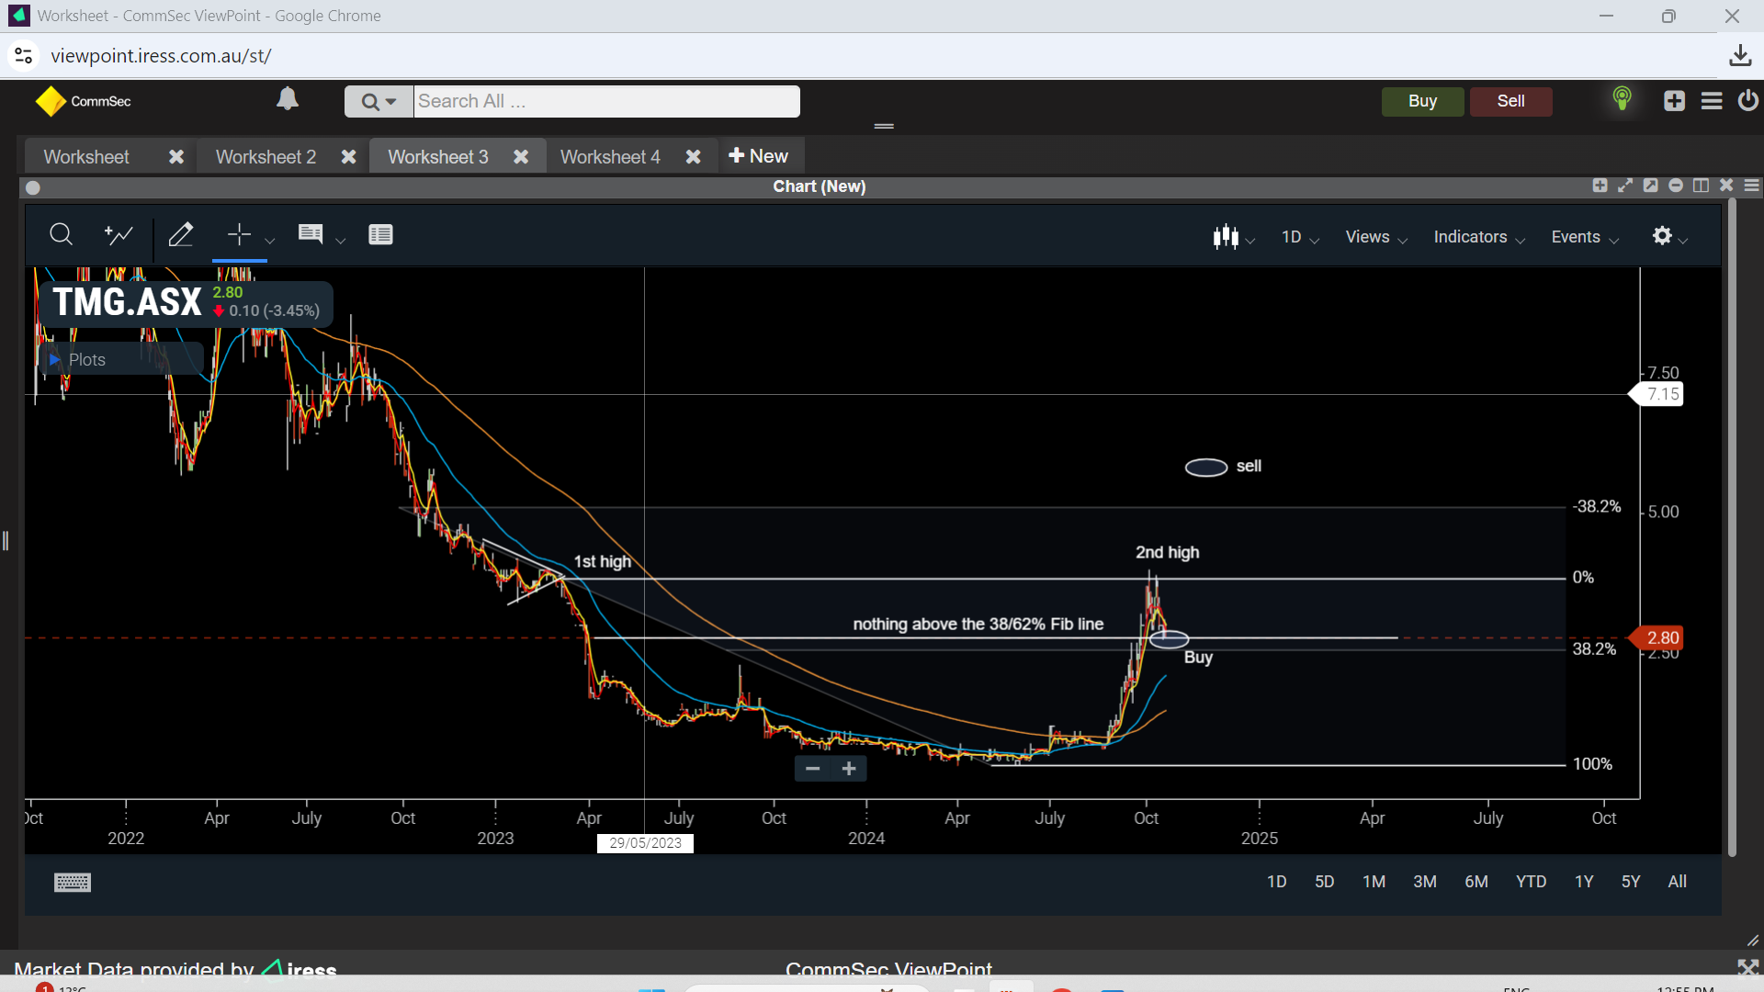Click the annotation comment bubble icon
Viewport: 1764px width, 992px height.
point(311,234)
